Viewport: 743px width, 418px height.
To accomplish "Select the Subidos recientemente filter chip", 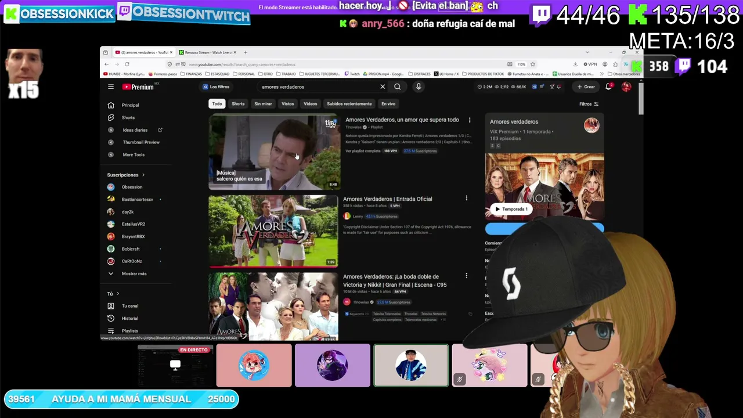I will (x=349, y=104).
